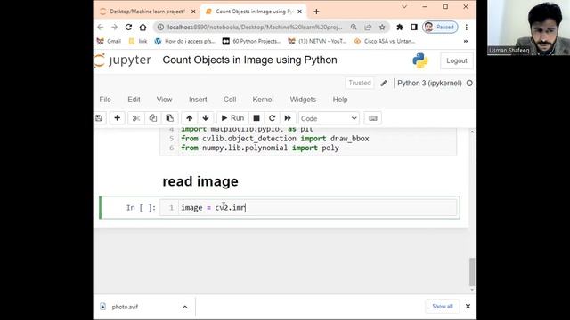Click the Python logo icon
Screen dimensions: 570x320
[x=420, y=60]
